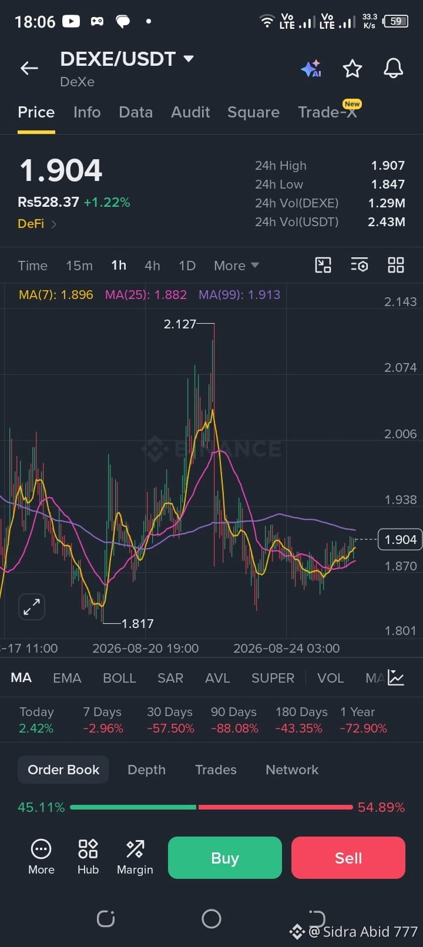The width and height of the screenshot is (423, 947).
Task: Switch to the Audit tab
Action: point(190,112)
